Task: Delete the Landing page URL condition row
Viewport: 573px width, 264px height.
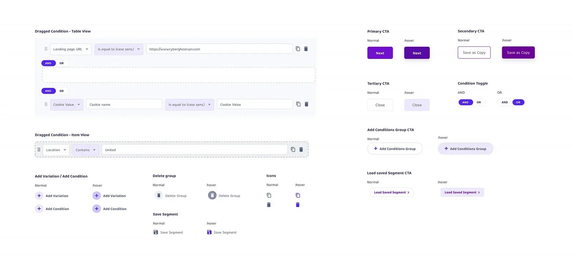Action: point(306,49)
